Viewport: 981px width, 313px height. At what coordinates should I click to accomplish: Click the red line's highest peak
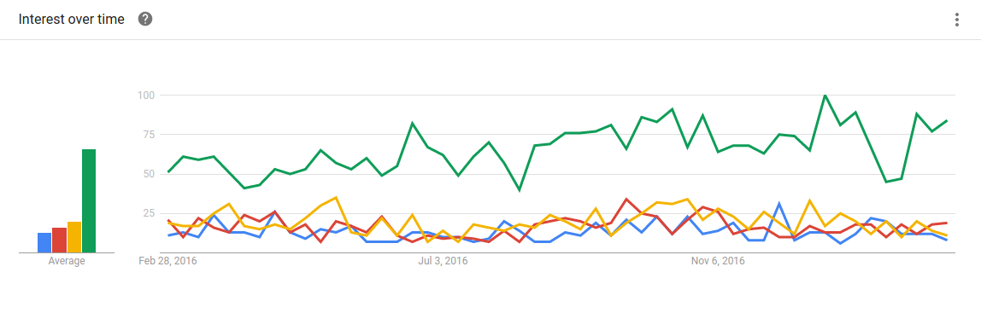pos(626,200)
